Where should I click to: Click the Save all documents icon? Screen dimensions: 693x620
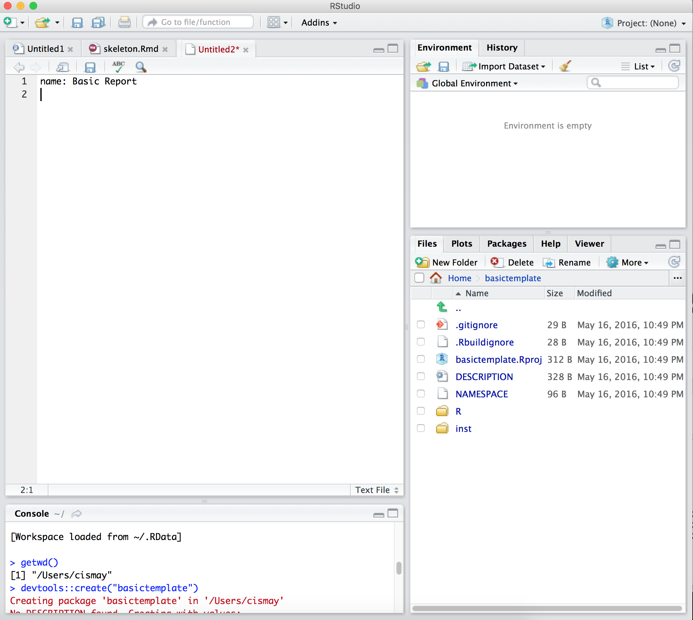click(98, 22)
